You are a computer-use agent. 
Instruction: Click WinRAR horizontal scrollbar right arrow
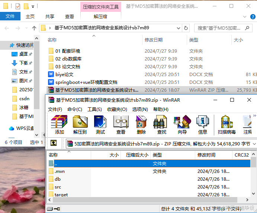247,200
